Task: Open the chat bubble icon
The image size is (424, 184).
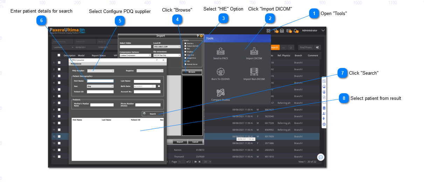Action: click(320, 157)
